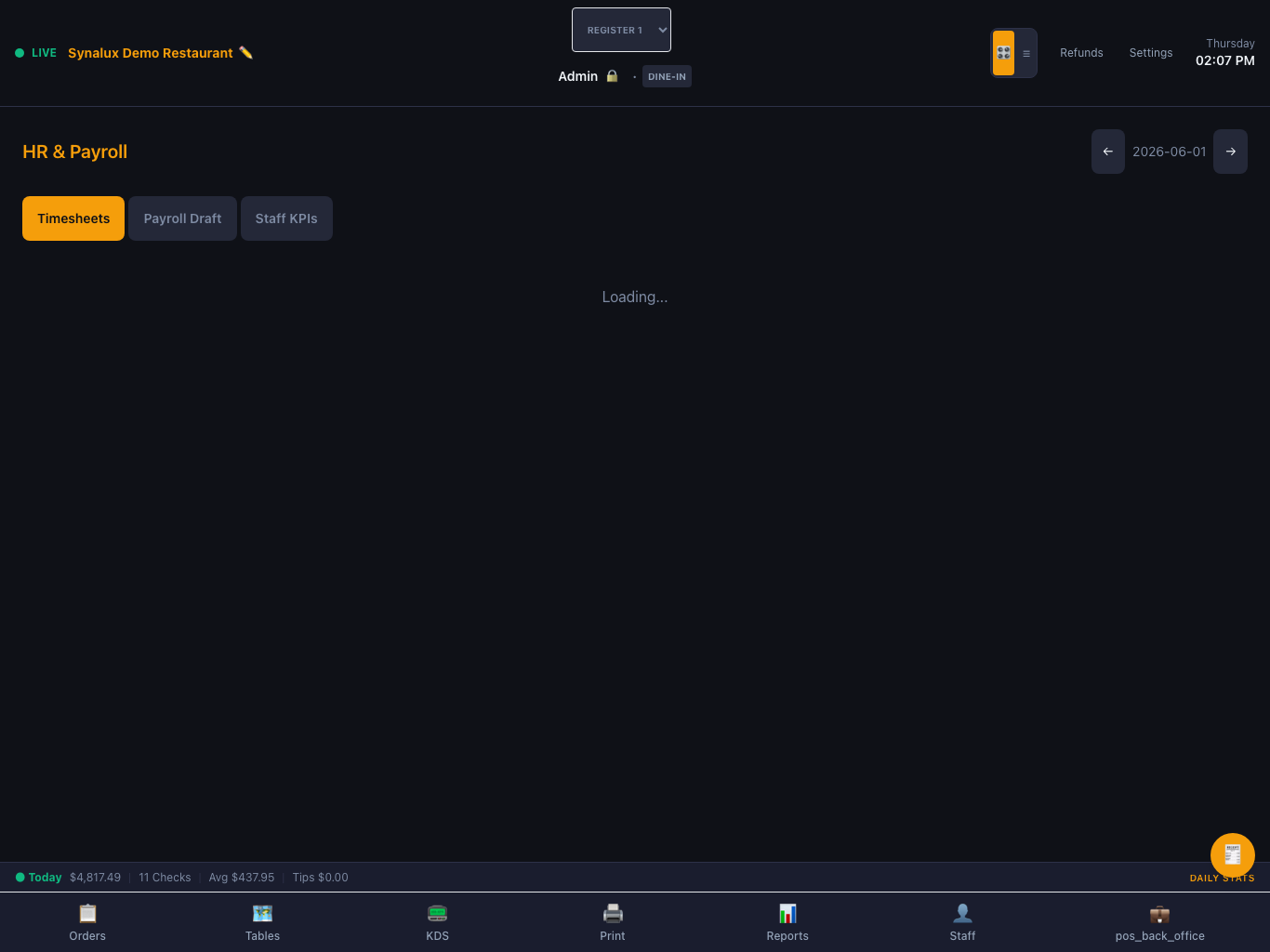Switch to the Staff KPIs tab

[286, 218]
